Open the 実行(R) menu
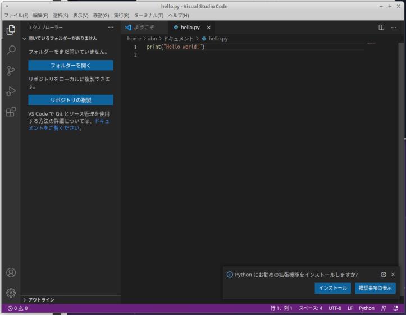 pyautogui.click(x=122, y=16)
